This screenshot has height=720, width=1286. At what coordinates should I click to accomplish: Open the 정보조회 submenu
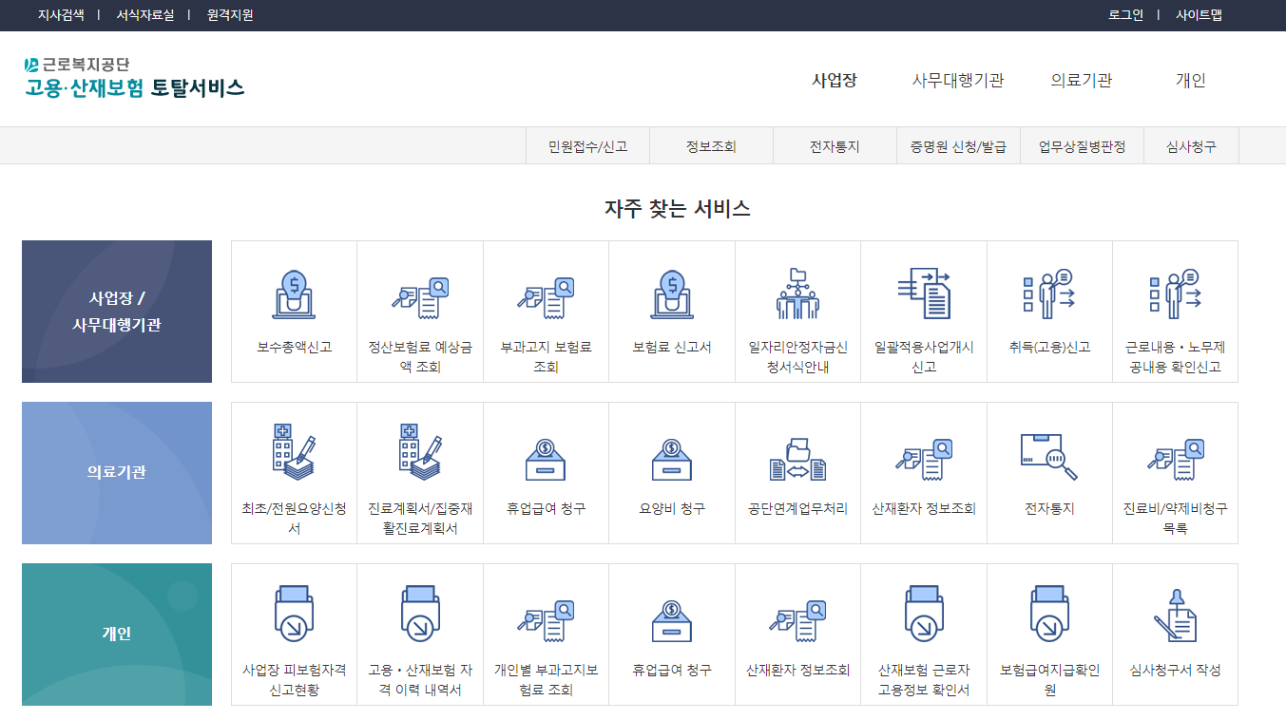click(711, 146)
